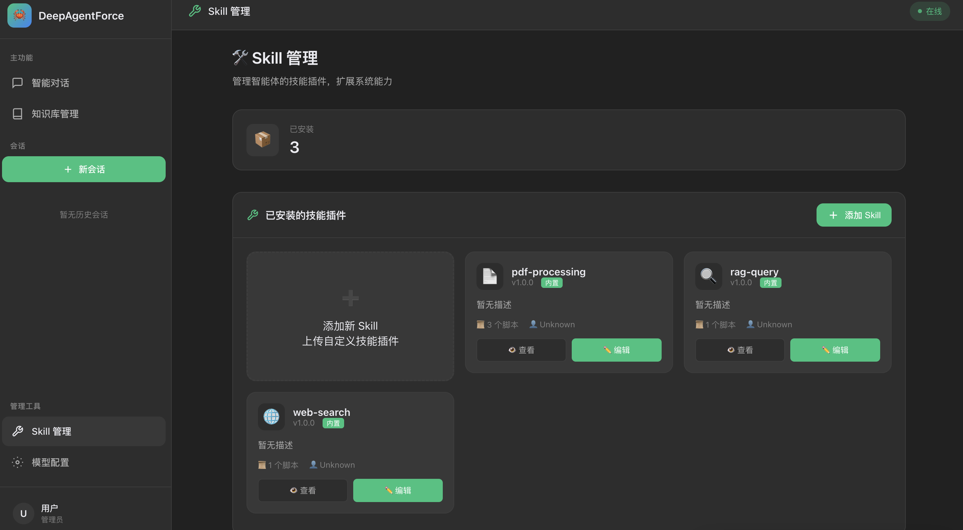The height and width of the screenshot is (530, 963).
Task: Click the web-search globe icon
Action: point(271,417)
